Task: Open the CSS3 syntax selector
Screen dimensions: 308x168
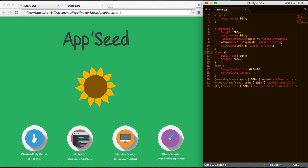Action: [297, 165]
